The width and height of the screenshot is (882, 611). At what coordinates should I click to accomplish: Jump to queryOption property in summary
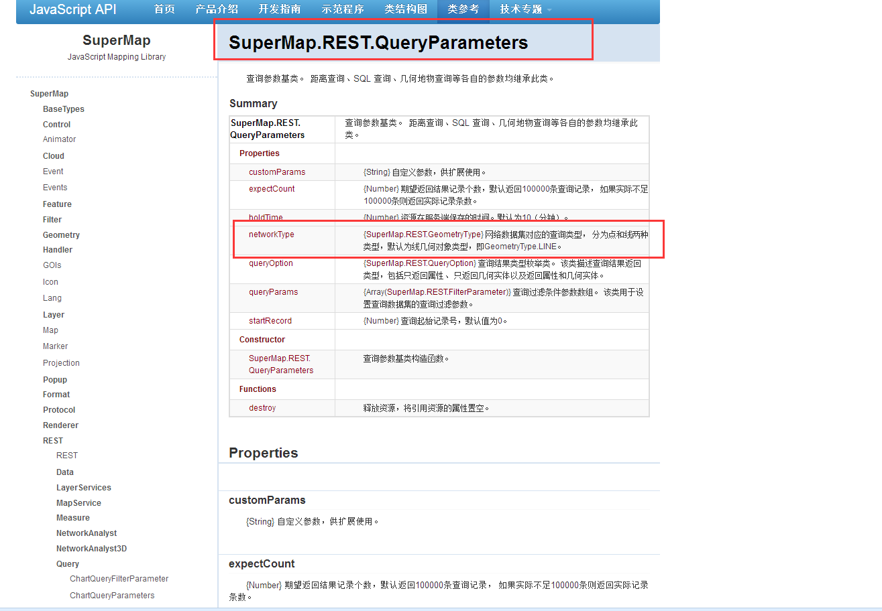(x=271, y=263)
